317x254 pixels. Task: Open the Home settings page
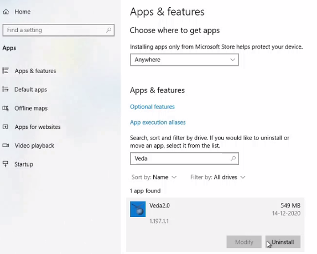coord(23,12)
